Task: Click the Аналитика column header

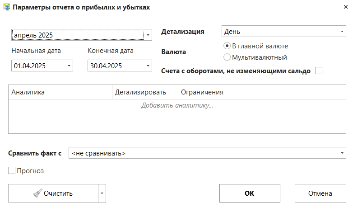Action: point(60,92)
